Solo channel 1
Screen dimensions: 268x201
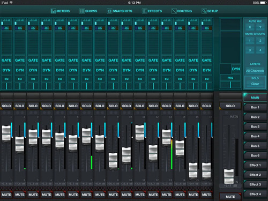click(6, 106)
